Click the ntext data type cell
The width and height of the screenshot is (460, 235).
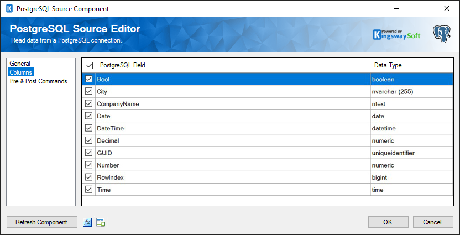[x=412, y=104]
